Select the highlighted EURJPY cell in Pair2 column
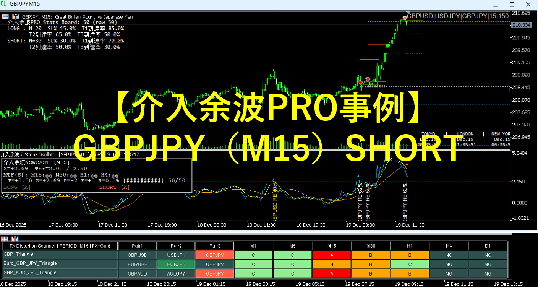Screen dimensions: 538x287 click(176, 264)
